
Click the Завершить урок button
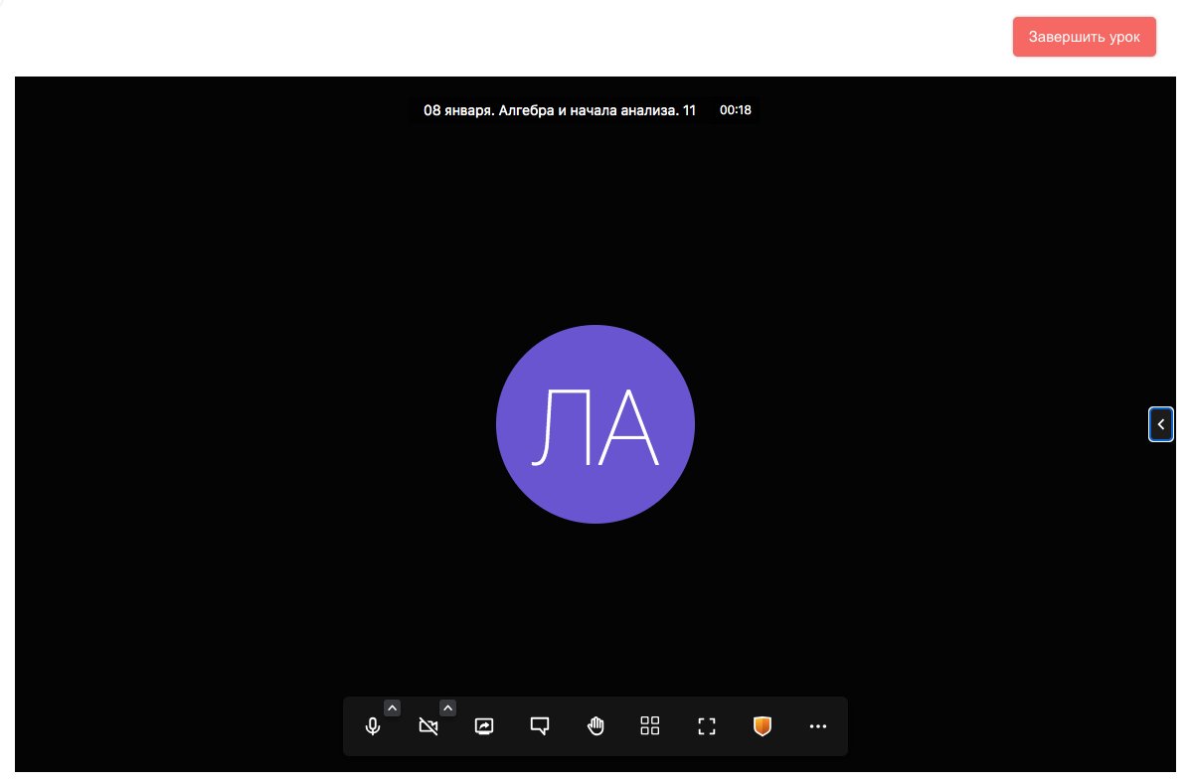(1084, 37)
